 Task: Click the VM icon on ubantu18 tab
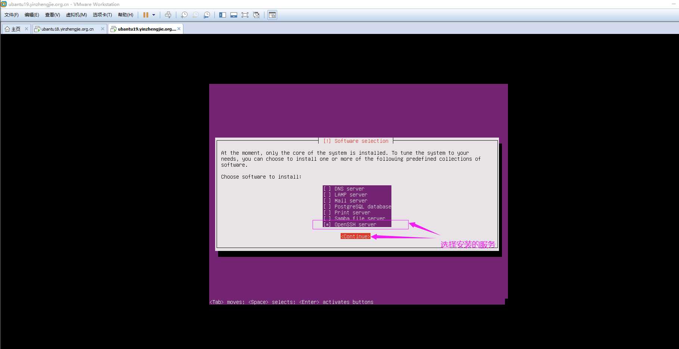tap(37, 29)
